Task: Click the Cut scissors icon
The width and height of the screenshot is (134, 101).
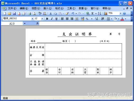Action: [51, 14]
